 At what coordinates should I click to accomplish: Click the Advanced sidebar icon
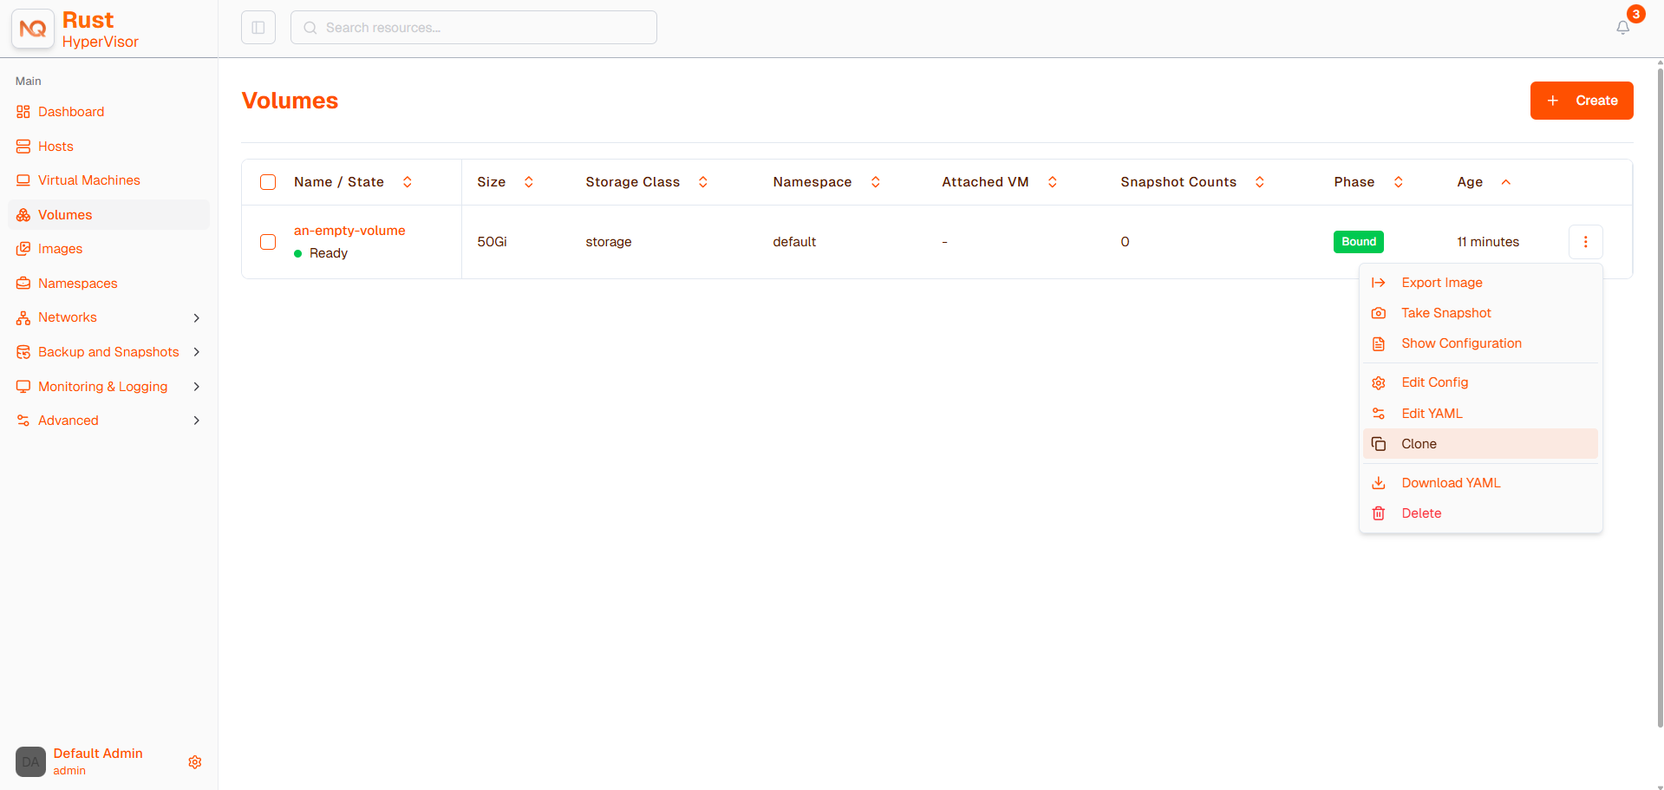pos(23,421)
